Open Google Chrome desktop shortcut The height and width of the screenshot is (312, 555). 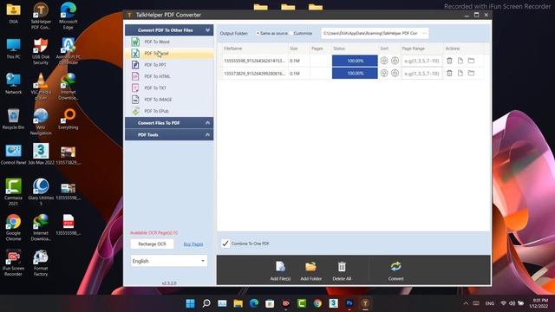pos(14,227)
